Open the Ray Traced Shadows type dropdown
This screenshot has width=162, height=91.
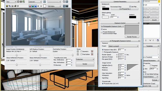click(x=151, y=77)
